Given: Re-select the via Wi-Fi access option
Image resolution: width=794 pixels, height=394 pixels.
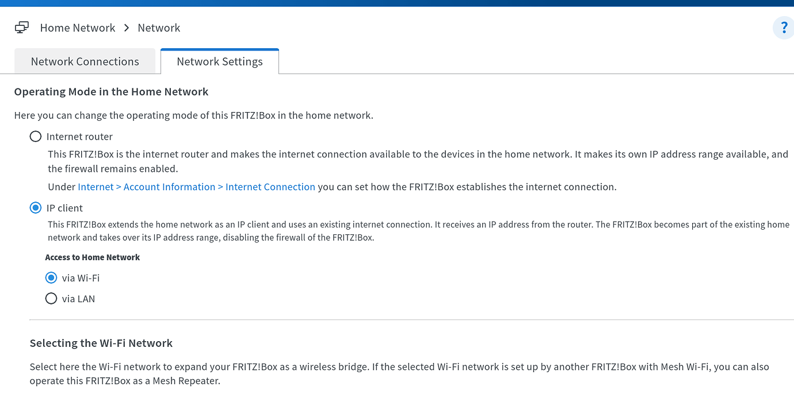Looking at the screenshot, I should point(51,277).
